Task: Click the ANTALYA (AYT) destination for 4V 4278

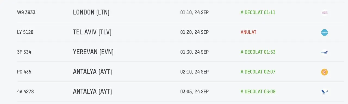Action: (x=92, y=92)
